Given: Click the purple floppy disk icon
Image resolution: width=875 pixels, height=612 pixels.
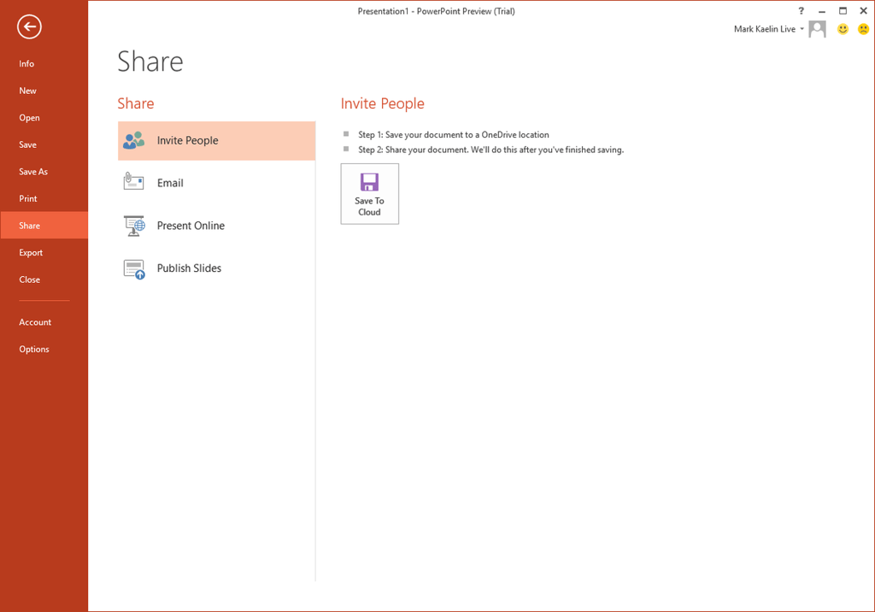Looking at the screenshot, I should (369, 182).
